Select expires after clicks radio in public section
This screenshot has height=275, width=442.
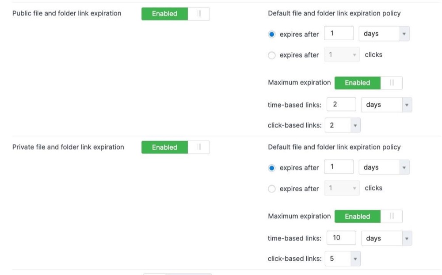[x=272, y=55]
